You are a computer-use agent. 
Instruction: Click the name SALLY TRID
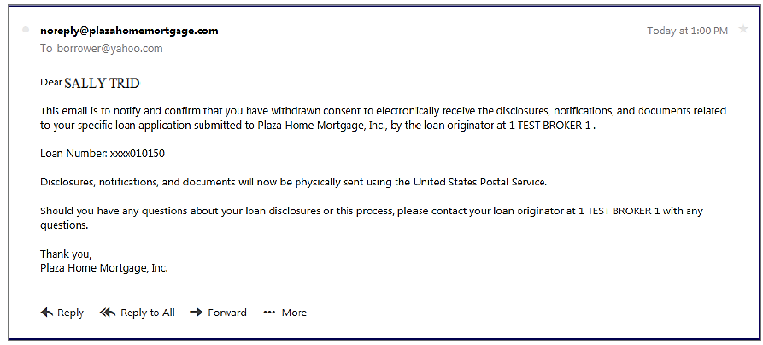[x=103, y=84]
